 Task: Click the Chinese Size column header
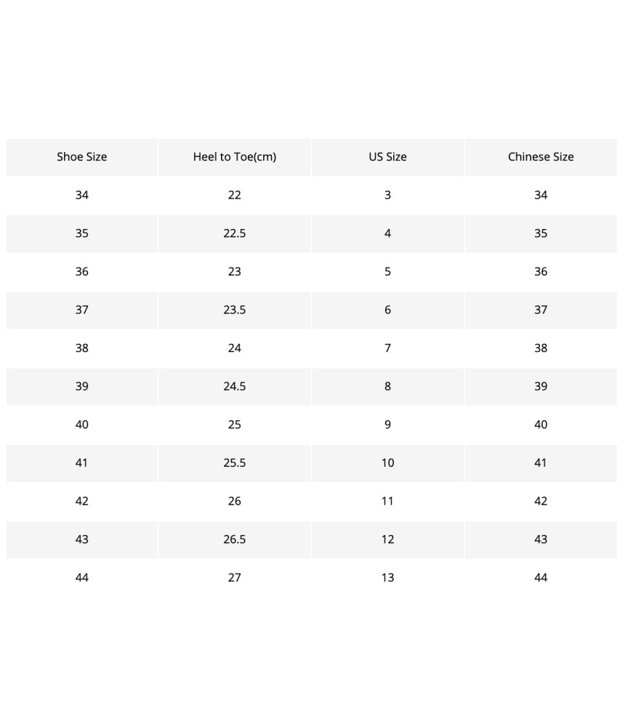[541, 157]
